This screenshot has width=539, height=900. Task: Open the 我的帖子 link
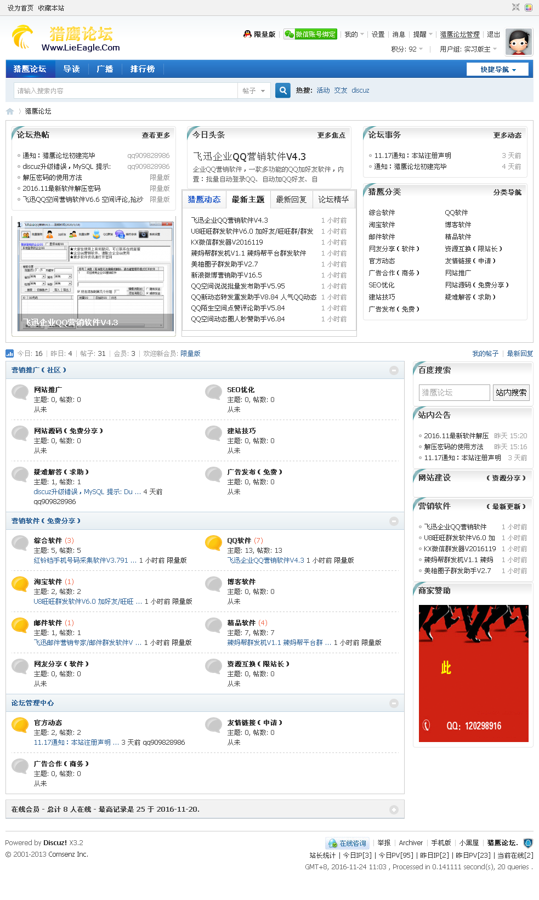pyautogui.click(x=485, y=354)
